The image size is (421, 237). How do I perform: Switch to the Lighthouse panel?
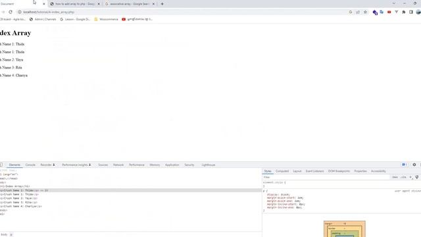point(209,165)
